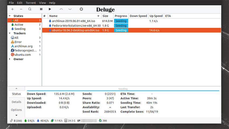
Task: Click the archlinux torrent droplet icon
Action: click(50, 21)
